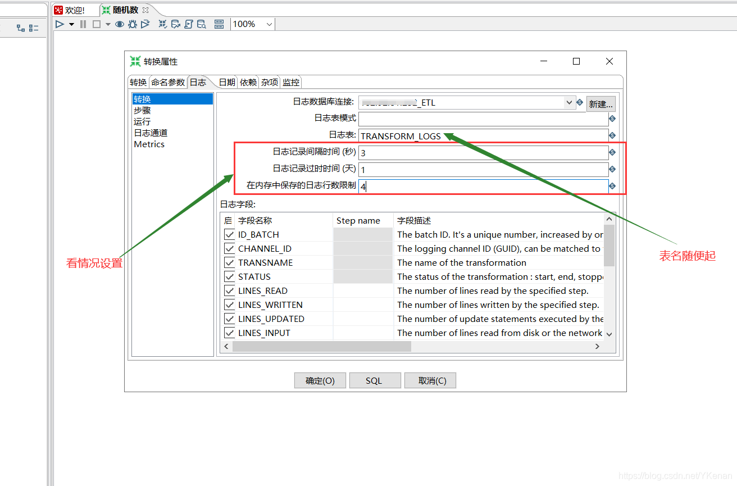Click the 在内存中保存的日志行数限制 field

pos(483,187)
